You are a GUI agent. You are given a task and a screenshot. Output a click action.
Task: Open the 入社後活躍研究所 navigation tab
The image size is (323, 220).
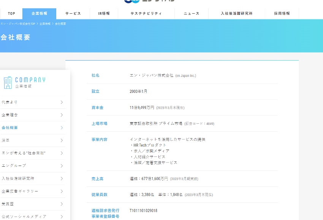pyautogui.click(x=237, y=14)
